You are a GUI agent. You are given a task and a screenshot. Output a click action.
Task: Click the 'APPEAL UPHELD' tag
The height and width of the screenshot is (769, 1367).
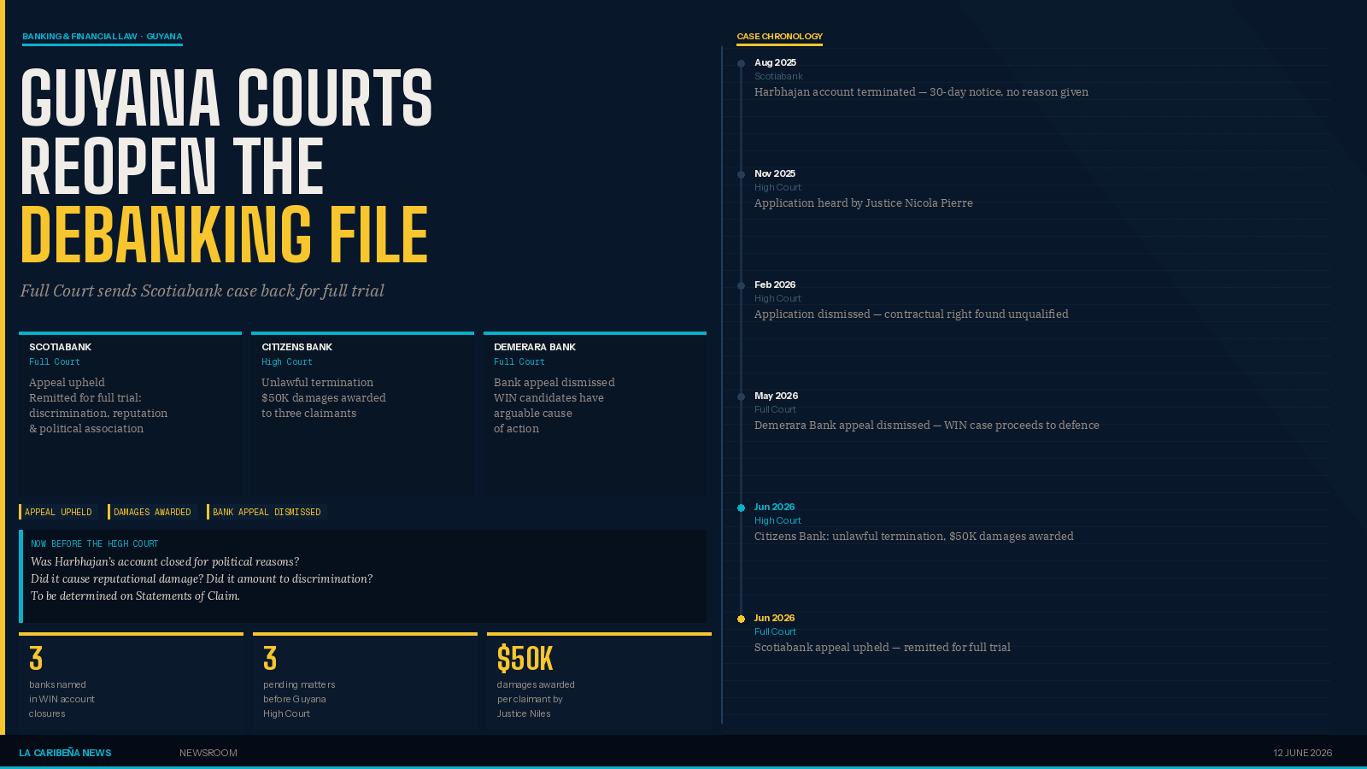58,512
